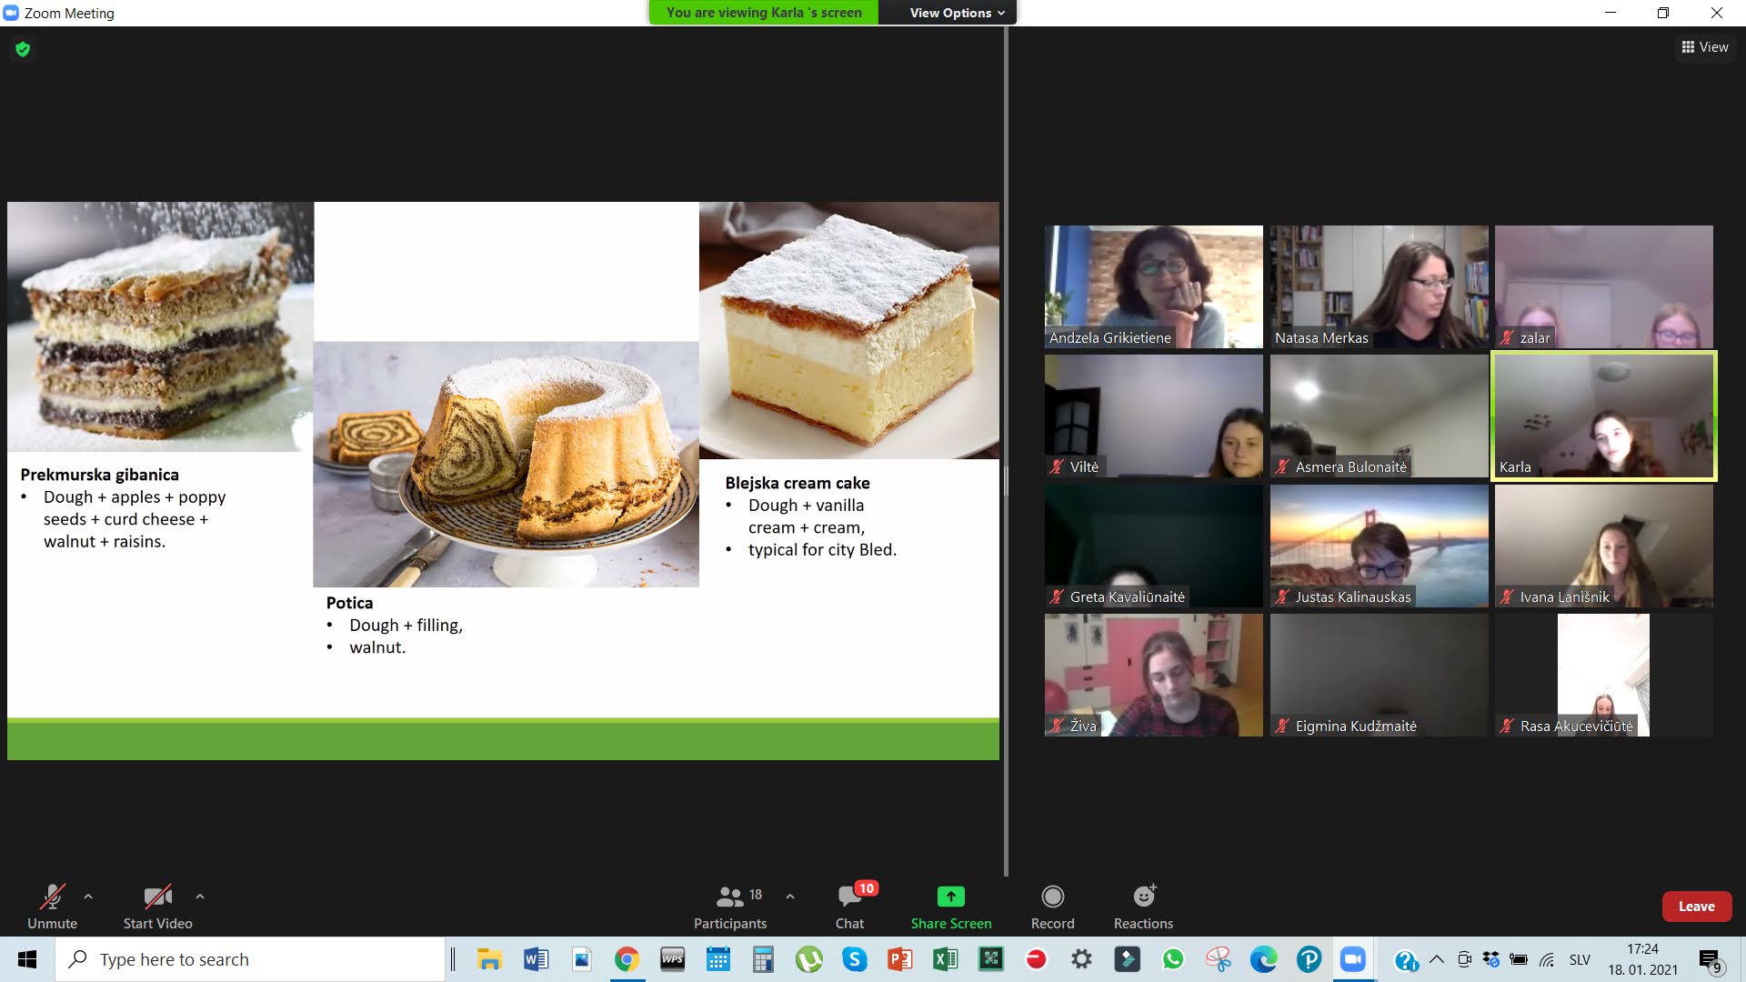
Task: Expand video settings arrow next to Start Video
Action: (200, 897)
